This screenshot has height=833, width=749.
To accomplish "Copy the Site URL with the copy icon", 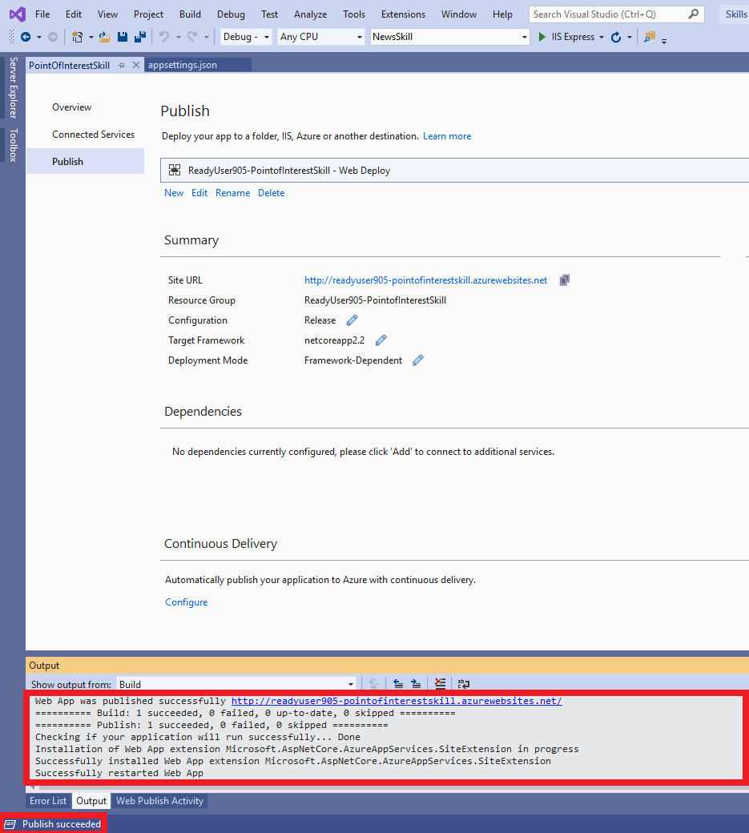I will click(x=564, y=280).
